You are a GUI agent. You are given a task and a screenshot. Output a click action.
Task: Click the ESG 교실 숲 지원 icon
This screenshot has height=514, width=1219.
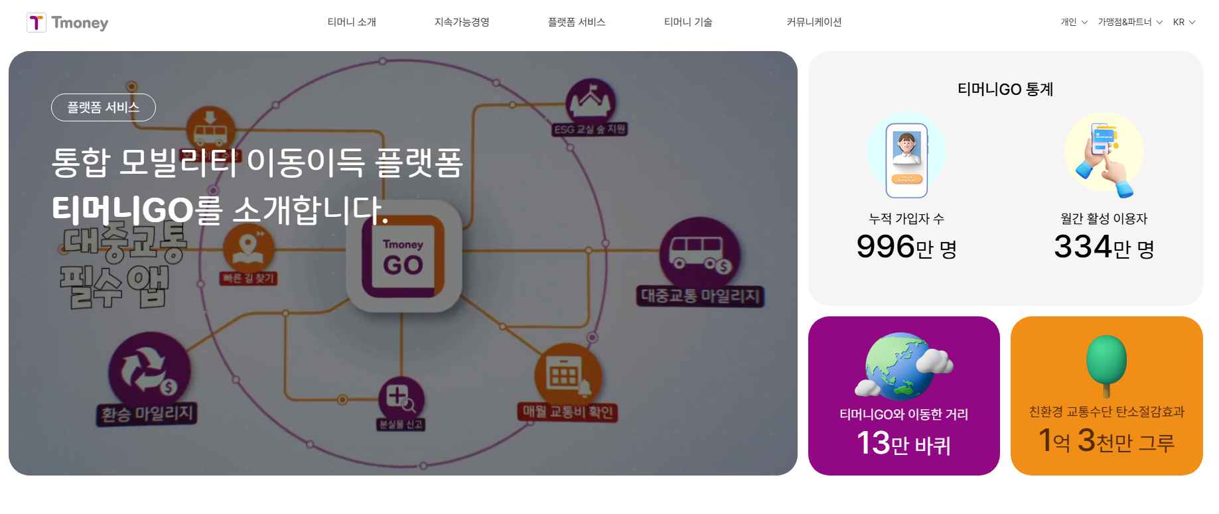[590, 102]
